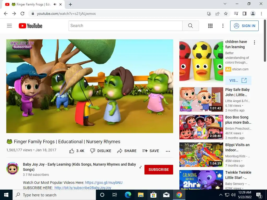
Task: Open goo.gl/muybNU popular videos link
Action: [104, 183]
